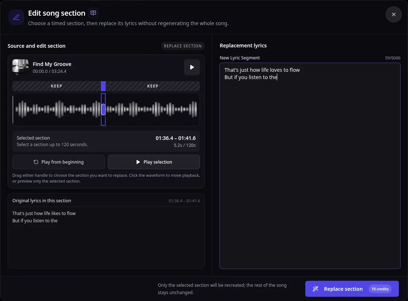This screenshot has width=408, height=301.
Task: Click the magic wand icon on Replace section
Action: (x=315, y=289)
